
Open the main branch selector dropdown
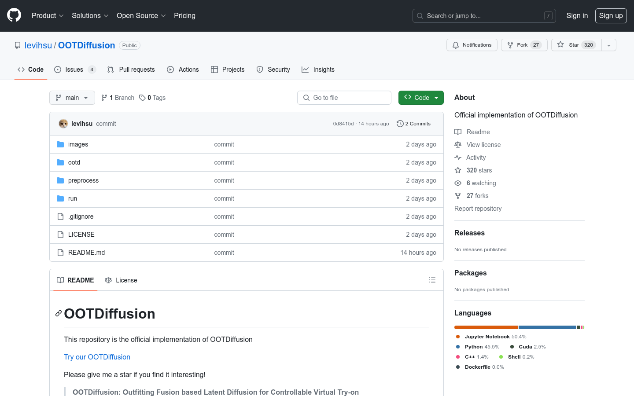tap(72, 98)
